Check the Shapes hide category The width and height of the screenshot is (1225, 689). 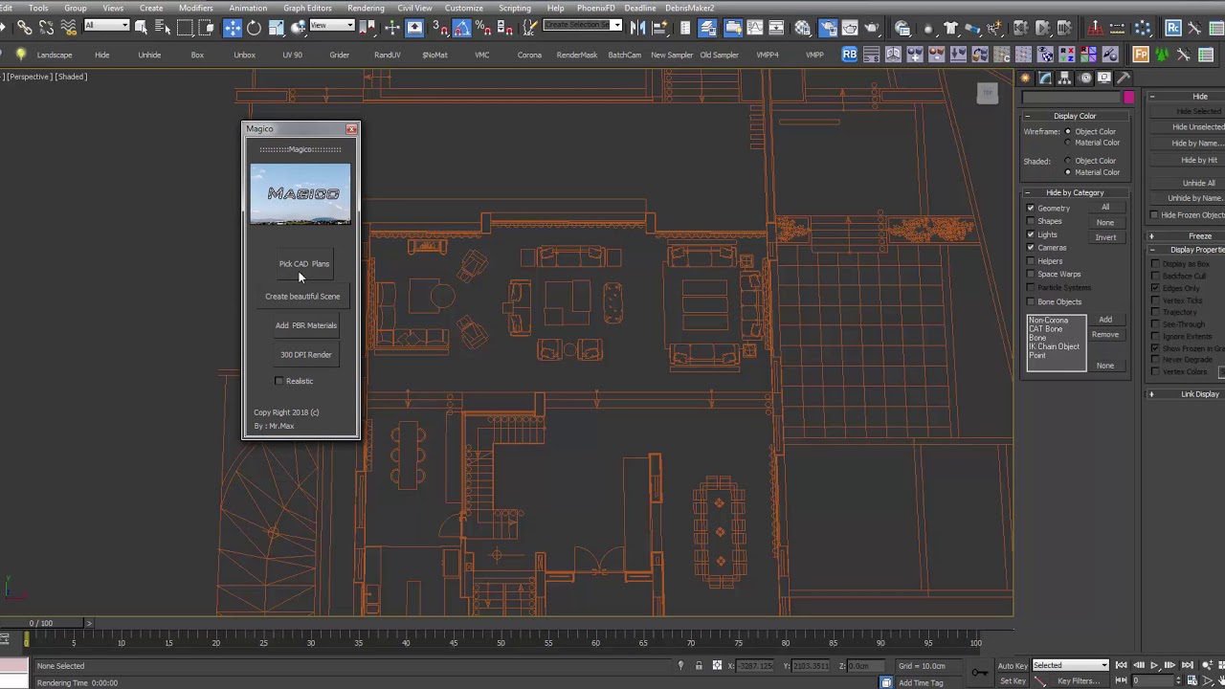click(x=1031, y=221)
